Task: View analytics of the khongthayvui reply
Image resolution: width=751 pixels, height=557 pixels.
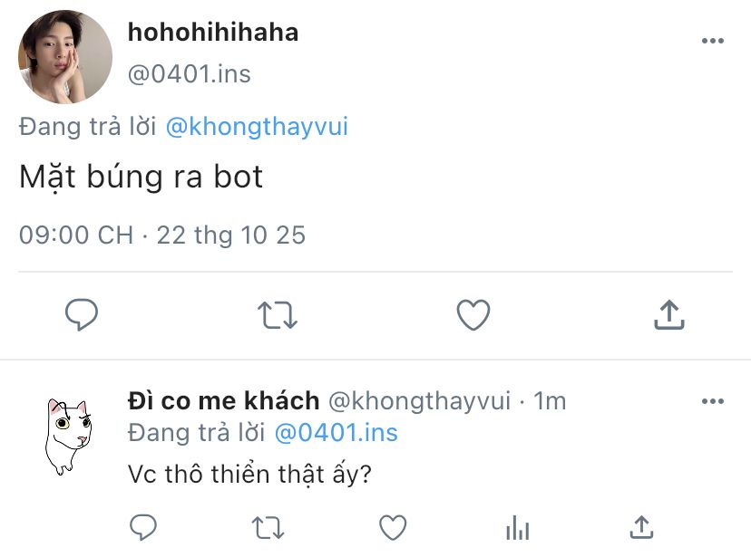Action: tap(517, 526)
